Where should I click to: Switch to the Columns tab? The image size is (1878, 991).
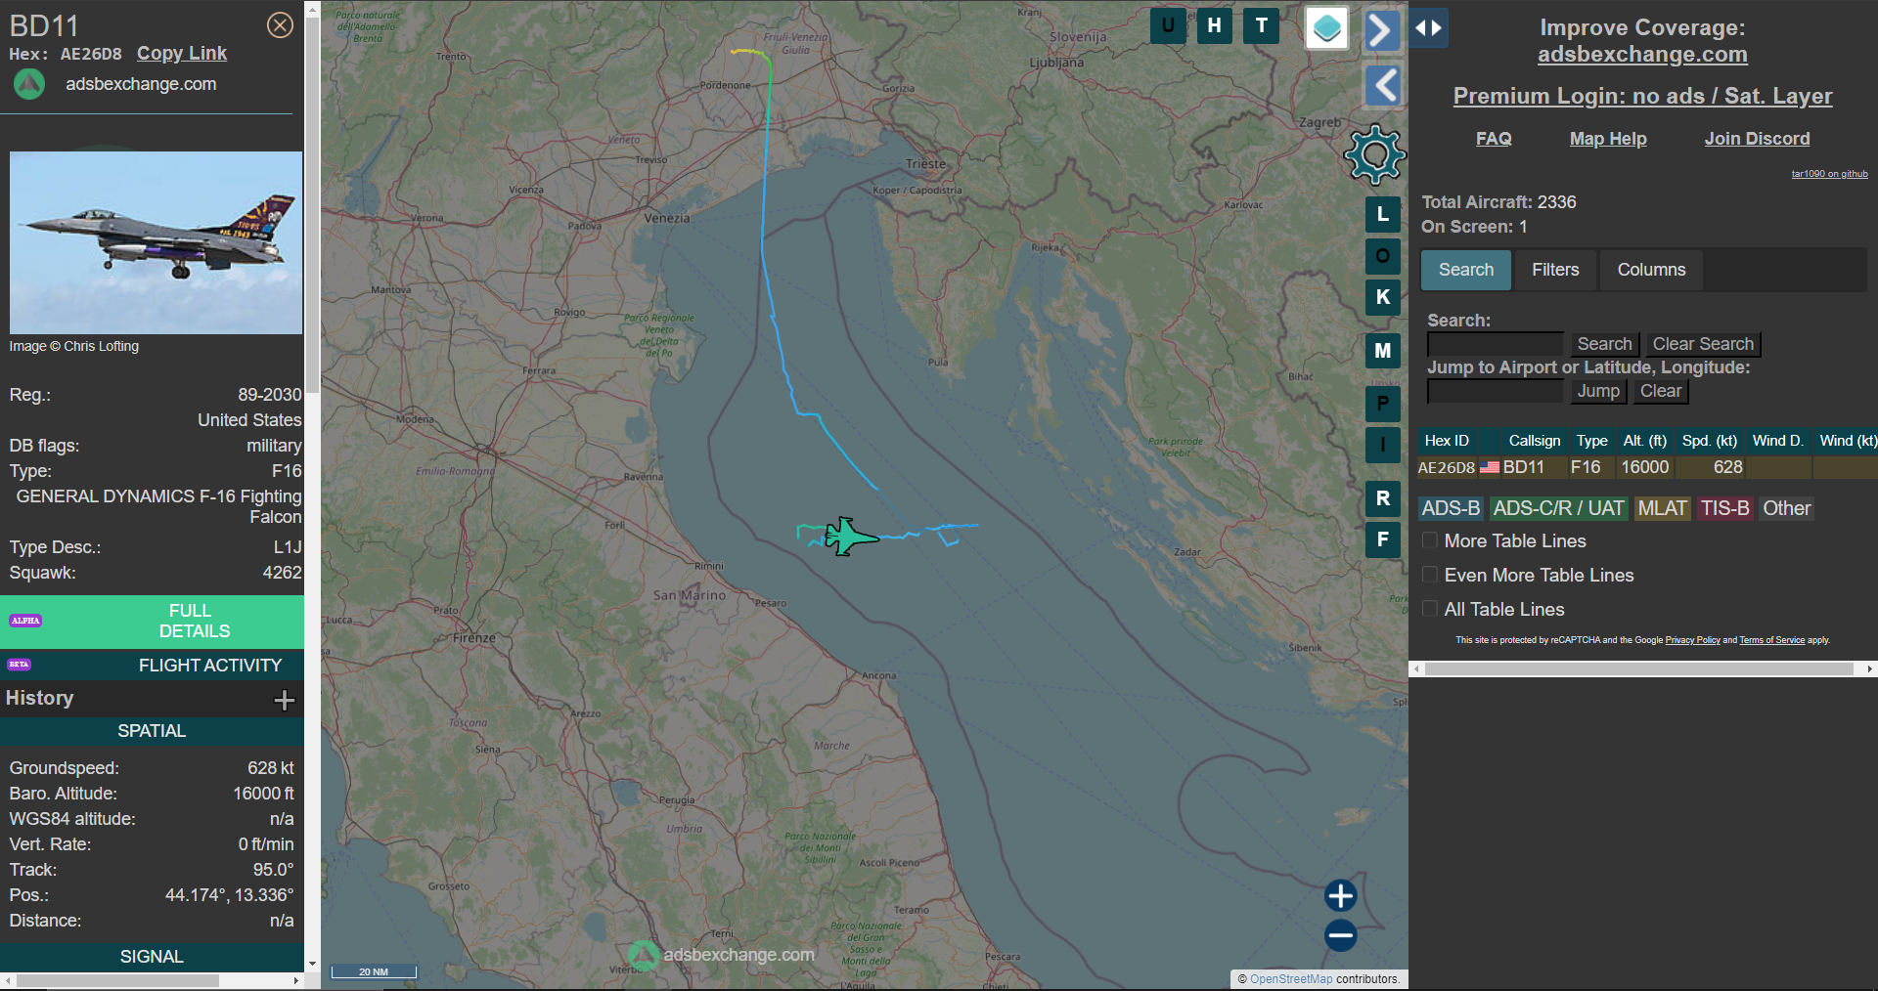(1651, 270)
